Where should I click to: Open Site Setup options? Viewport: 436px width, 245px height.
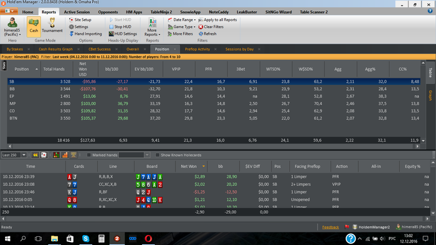(x=80, y=20)
